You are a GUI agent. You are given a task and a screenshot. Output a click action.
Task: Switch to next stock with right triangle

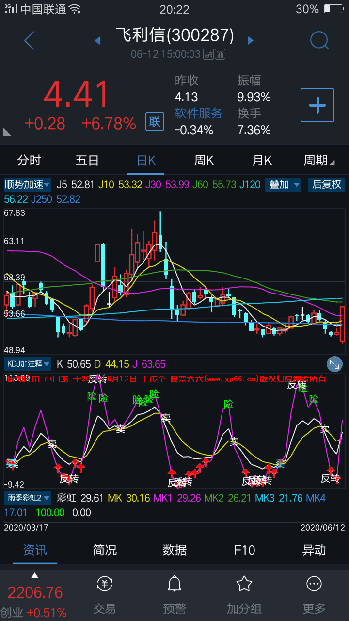[251, 40]
